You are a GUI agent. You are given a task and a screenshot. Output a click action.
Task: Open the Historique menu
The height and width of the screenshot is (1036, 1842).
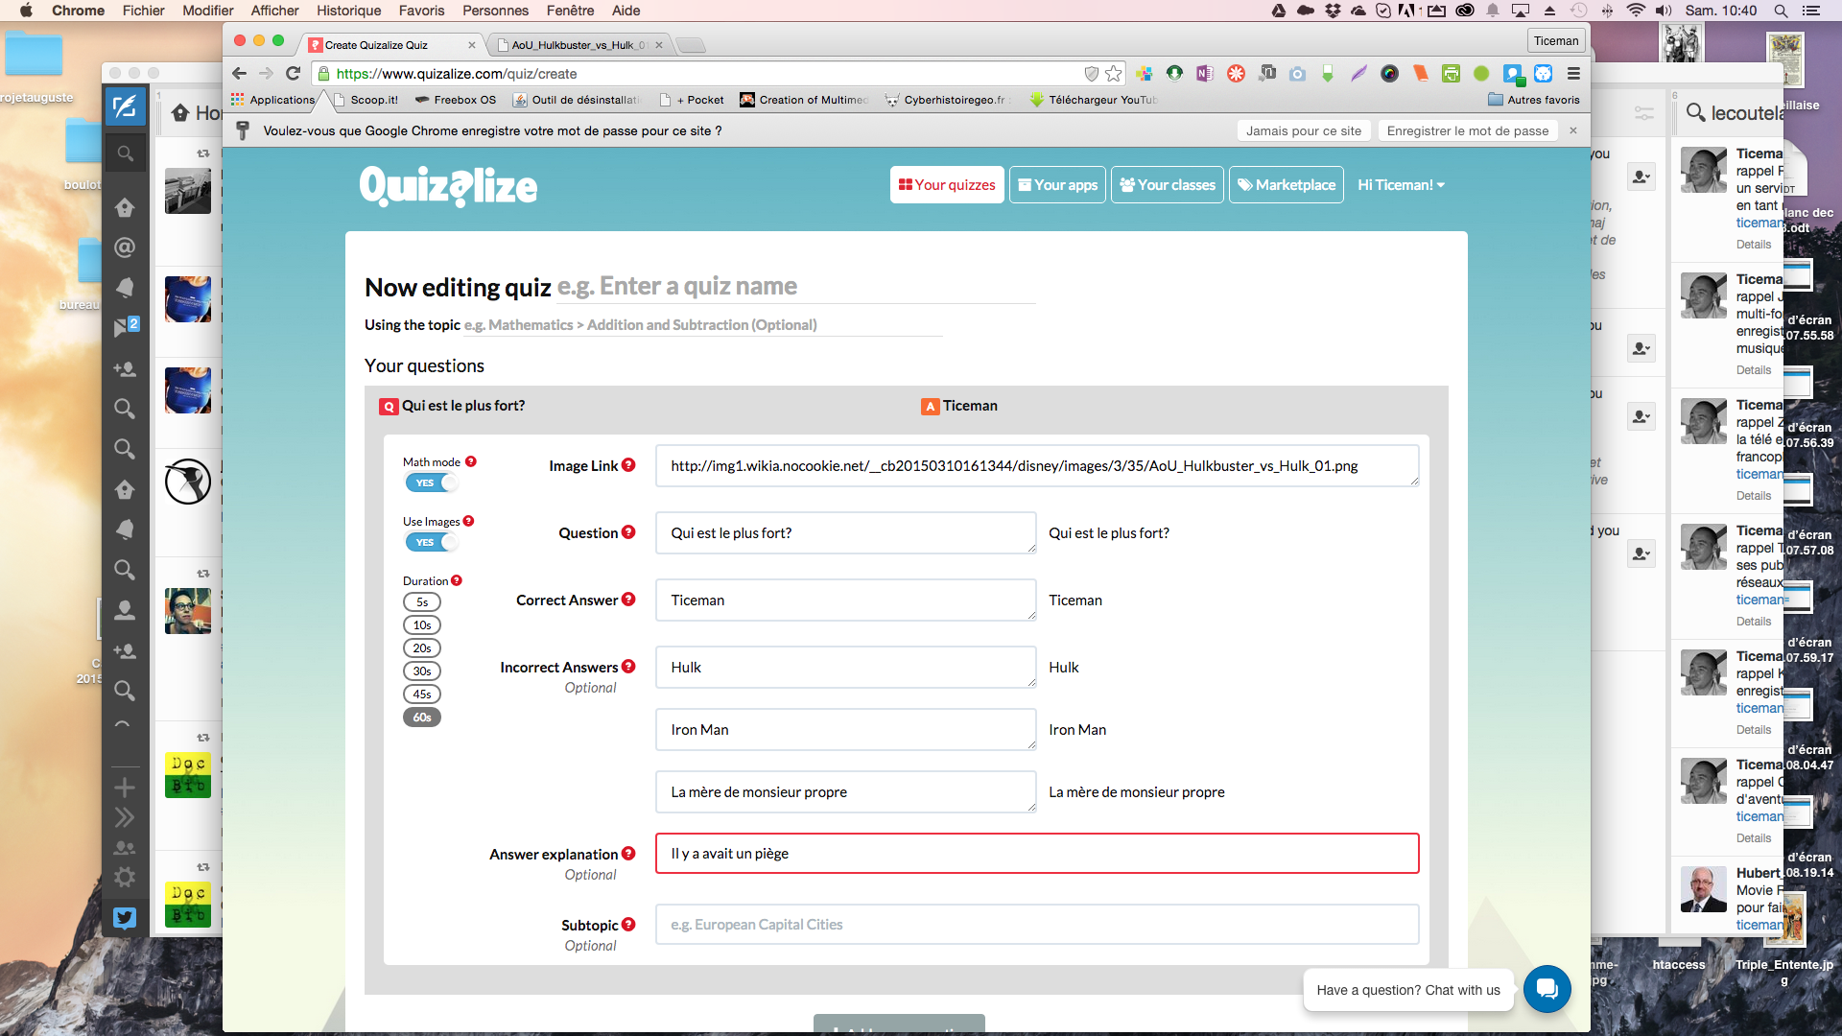pyautogui.click(x=349, y=11)
